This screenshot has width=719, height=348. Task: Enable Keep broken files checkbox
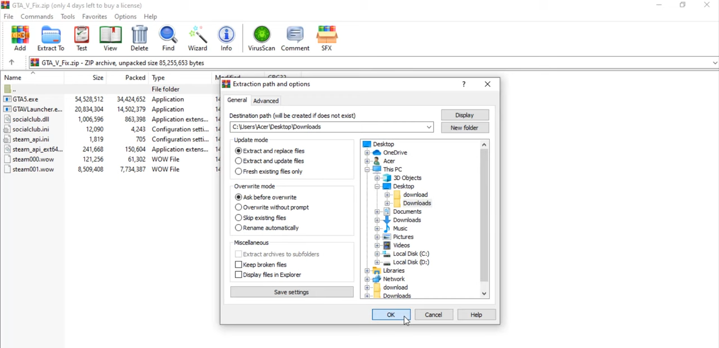pos(239,265)
